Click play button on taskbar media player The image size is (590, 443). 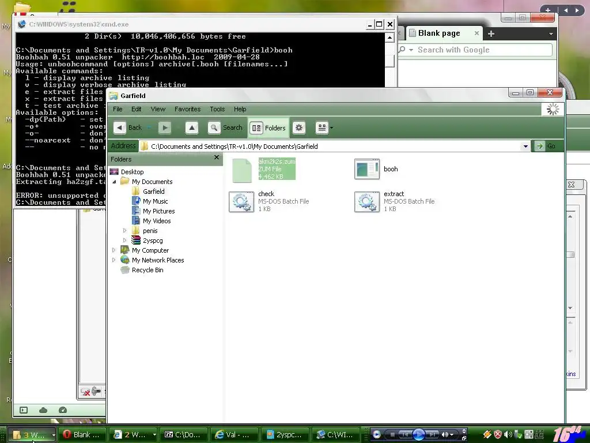[418, 434]
